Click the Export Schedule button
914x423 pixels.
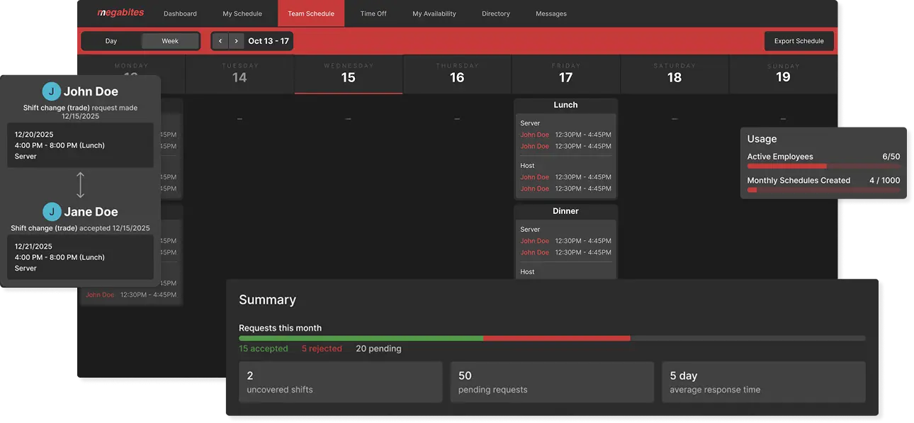tap(799, 41)
